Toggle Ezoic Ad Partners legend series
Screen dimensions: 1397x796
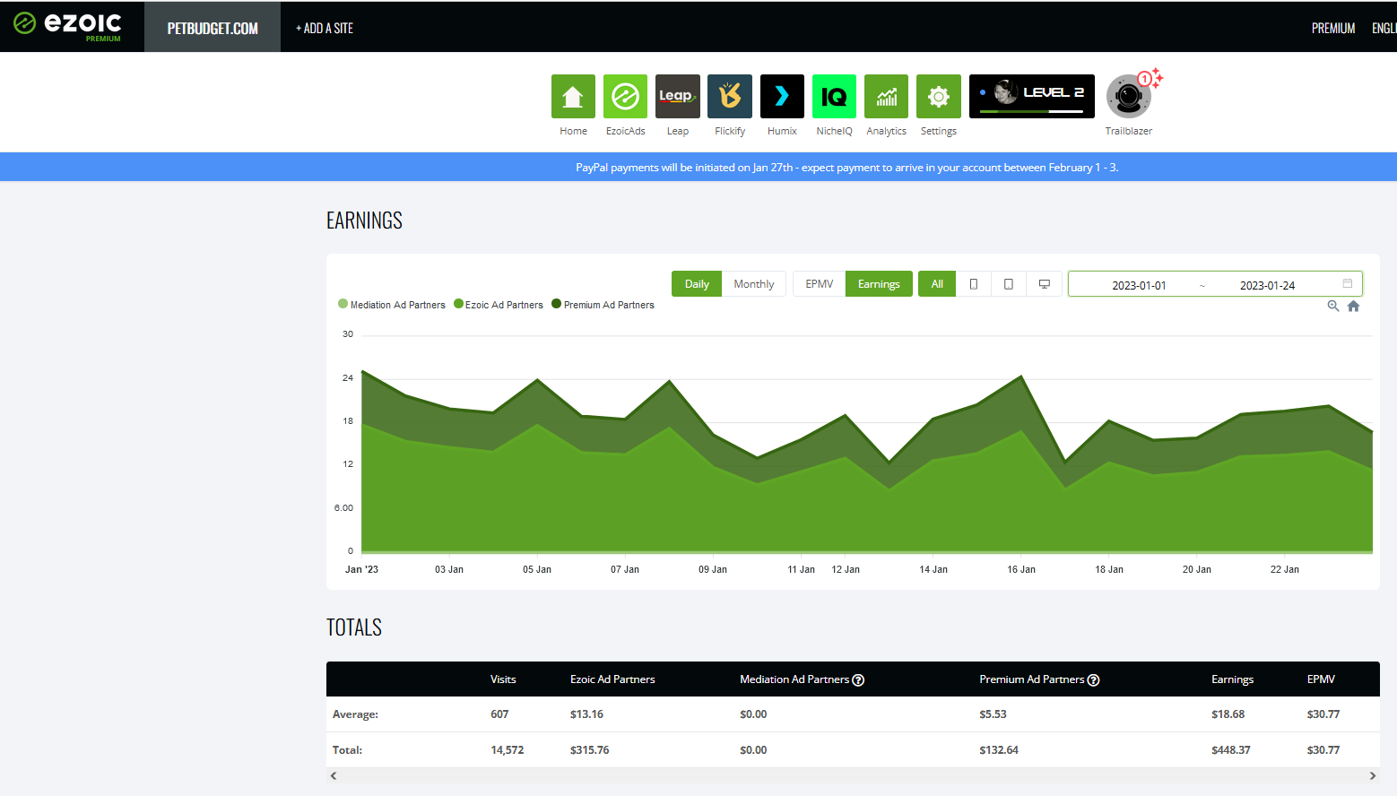pyautogui.click(x=499, y=305)
